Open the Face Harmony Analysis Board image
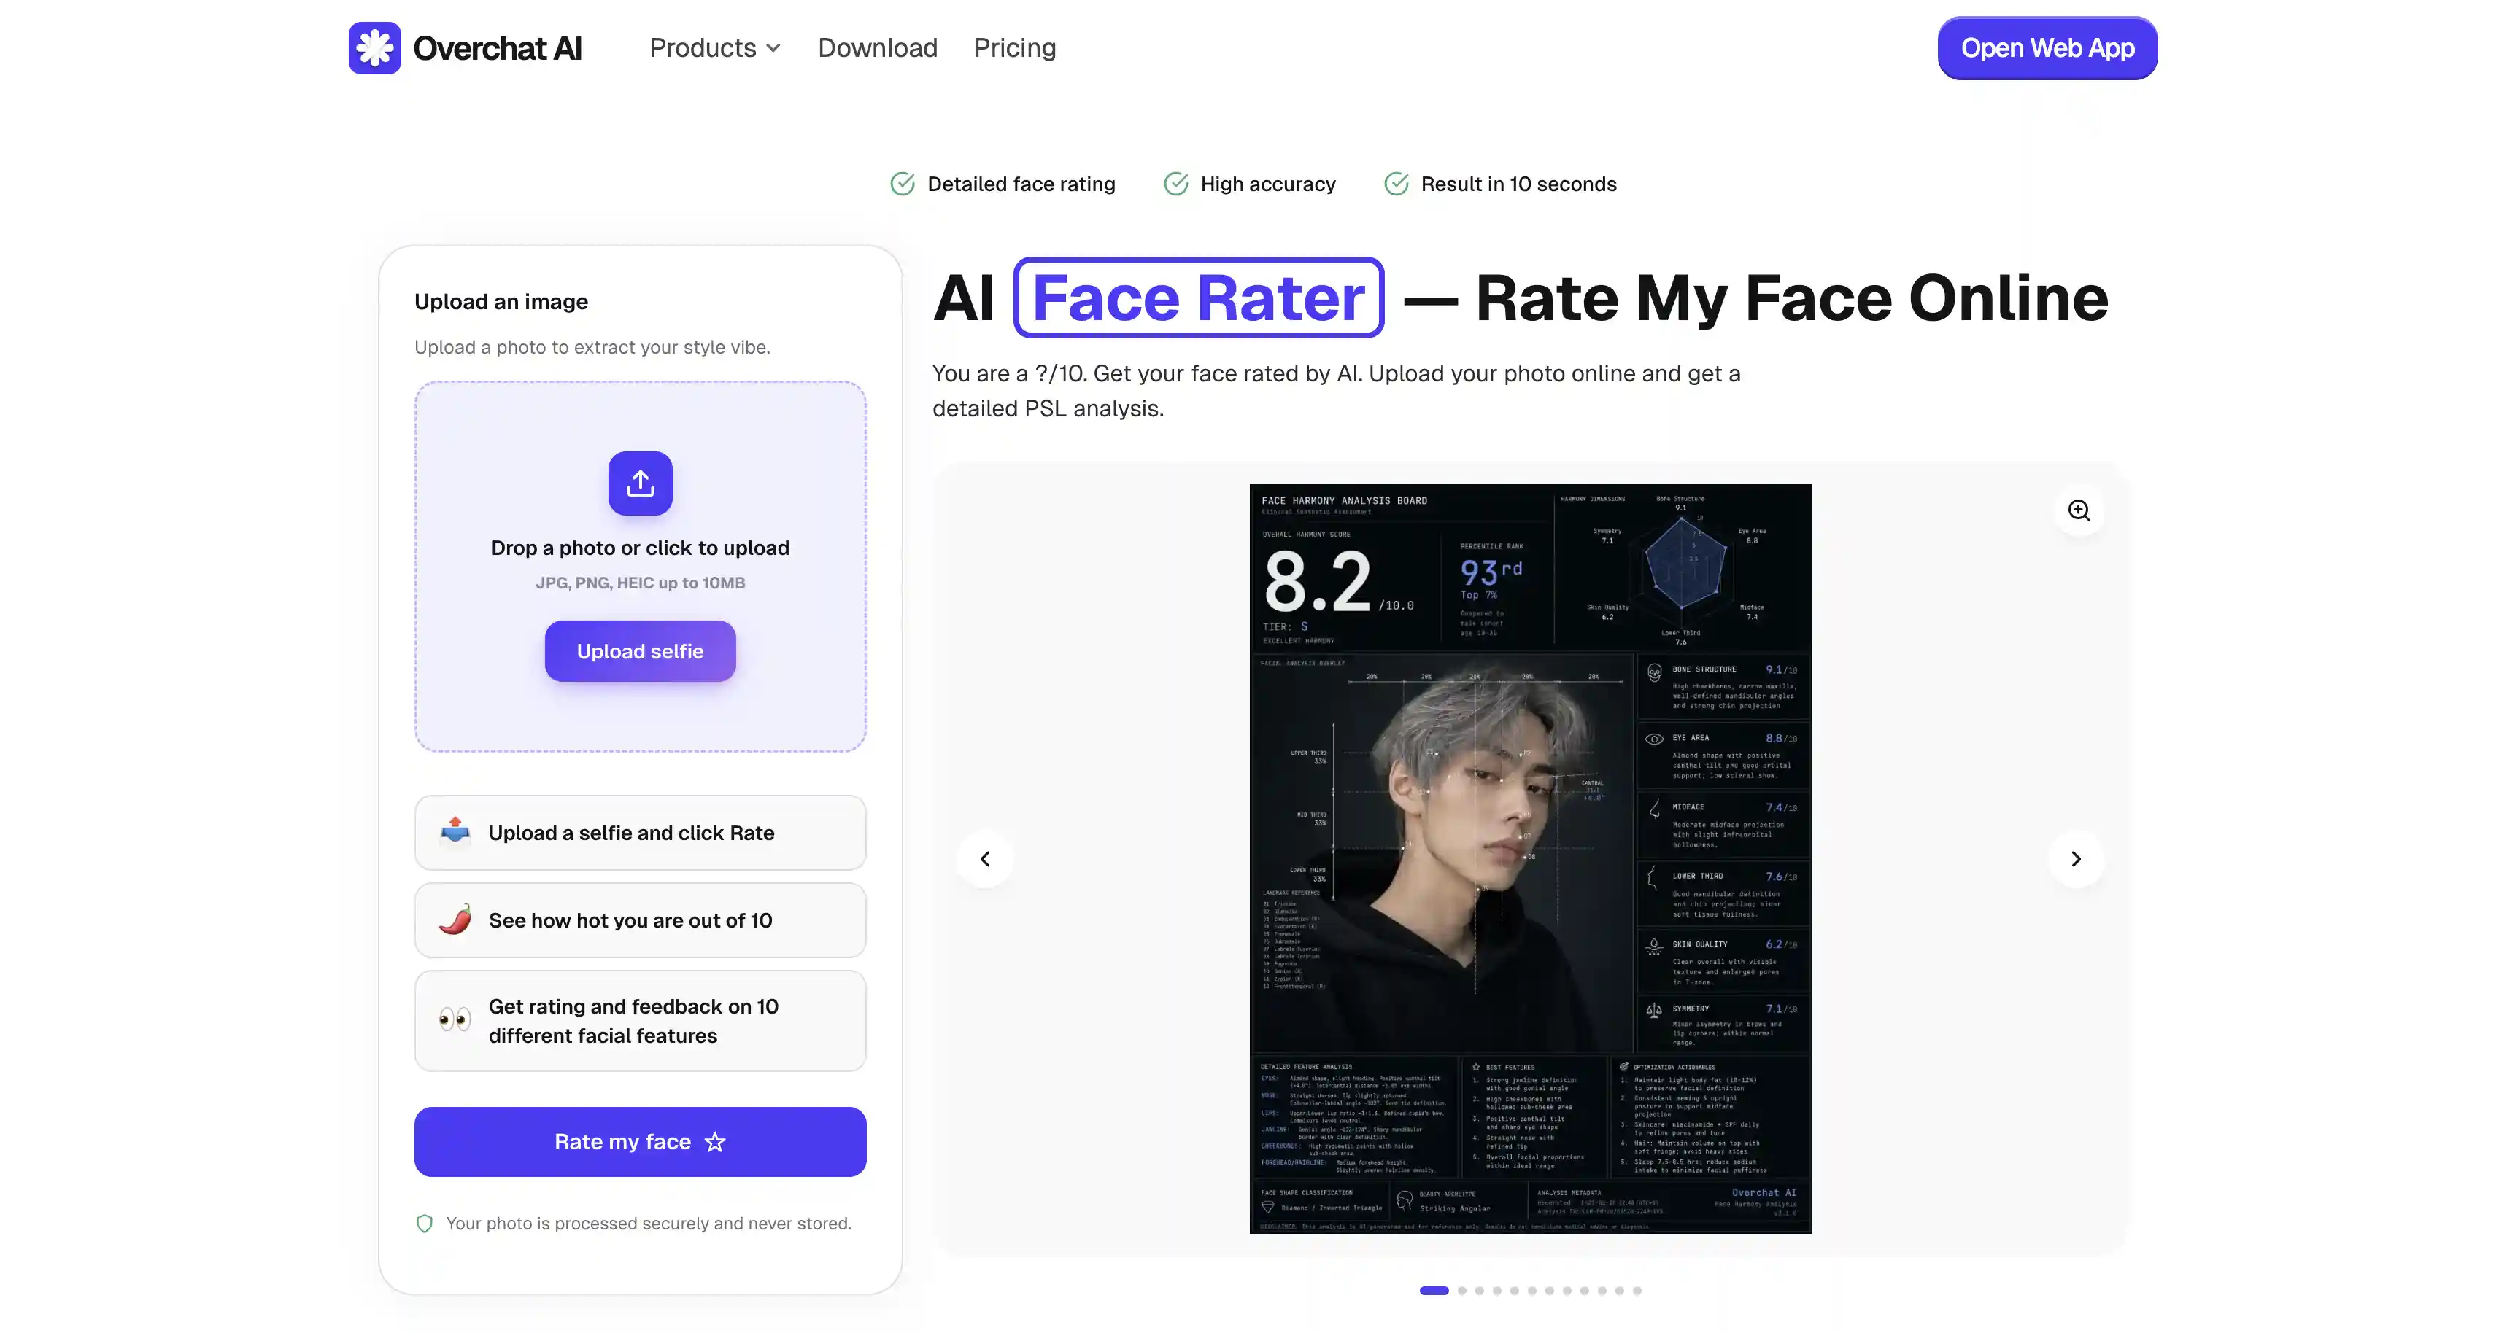The height and width of the screenshot is (1333, 2507). point(1530,858)
